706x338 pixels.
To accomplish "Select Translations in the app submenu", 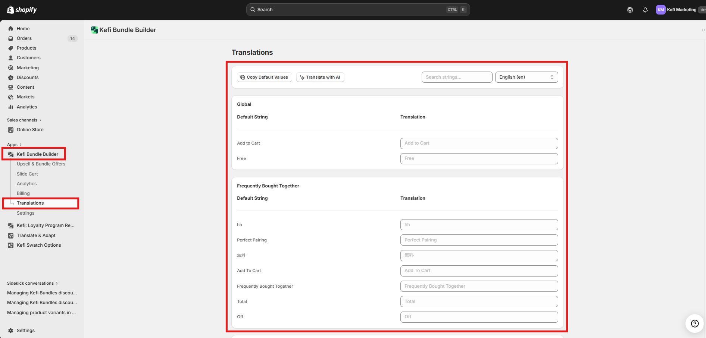I will (x=30, y=203).
